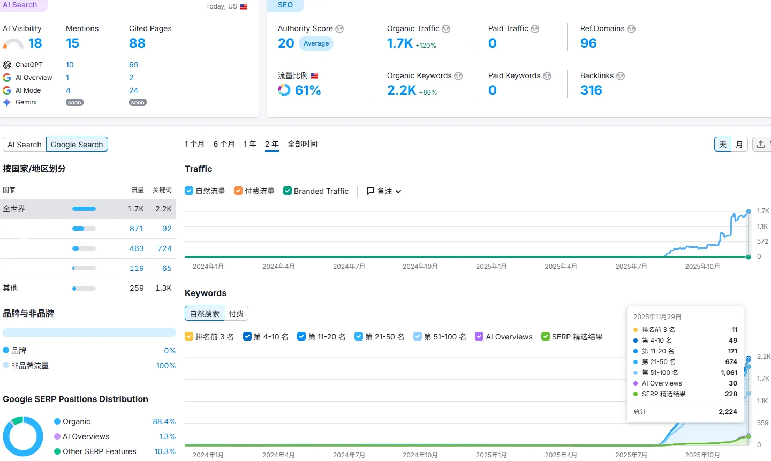The width and height of the screenshot is (771, 461).
Task: Switch to the AI Search tab
Action: [25, 145]
